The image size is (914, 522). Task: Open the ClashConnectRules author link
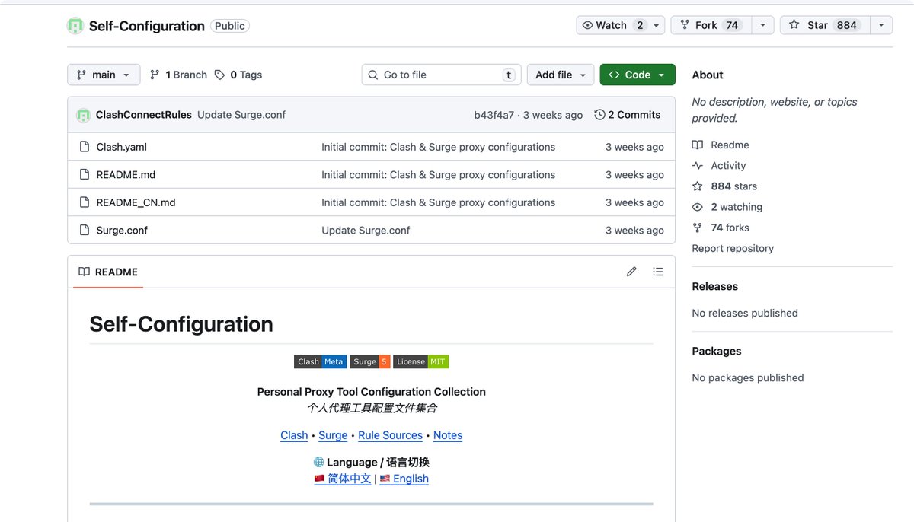coord(143,115)
